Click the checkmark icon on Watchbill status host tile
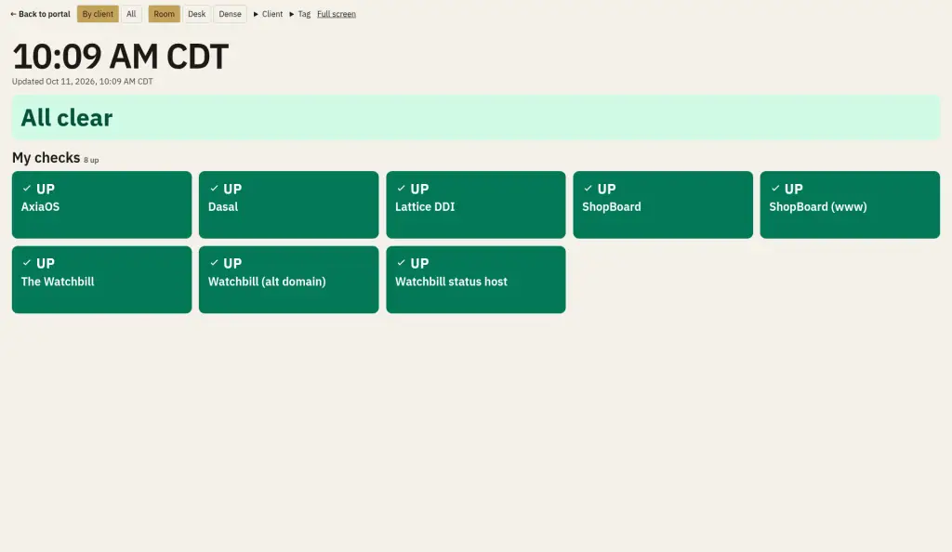The image size is (952, 552). [401, 263]
